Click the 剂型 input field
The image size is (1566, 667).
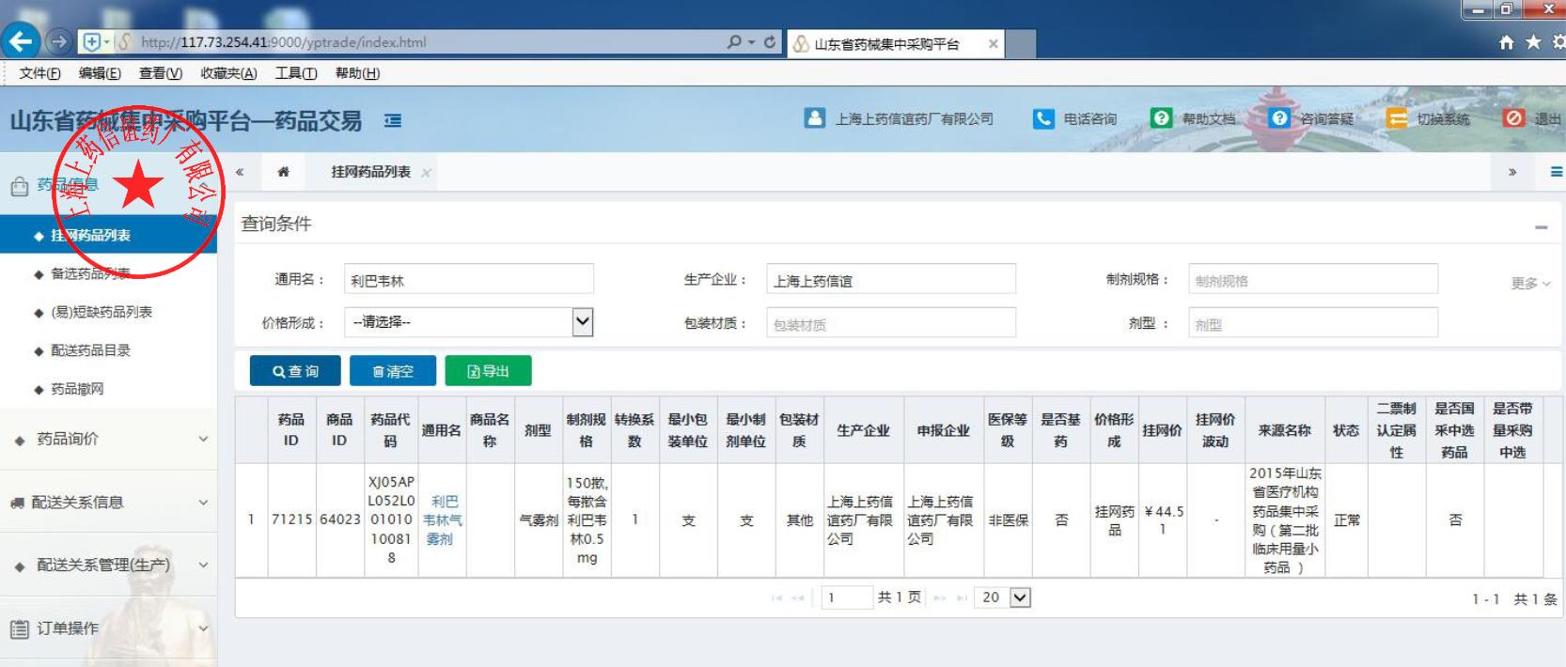tap(1313, 323)
